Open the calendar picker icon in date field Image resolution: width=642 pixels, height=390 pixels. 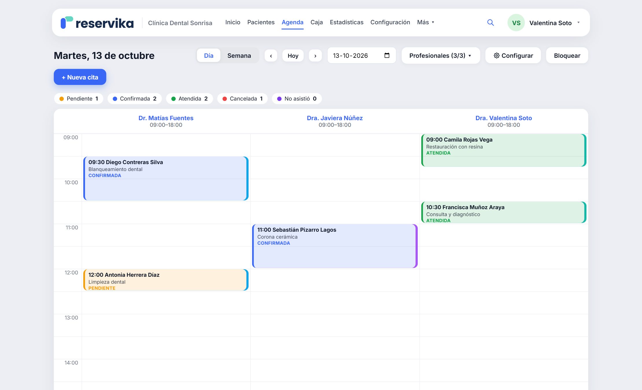(387, 55)
